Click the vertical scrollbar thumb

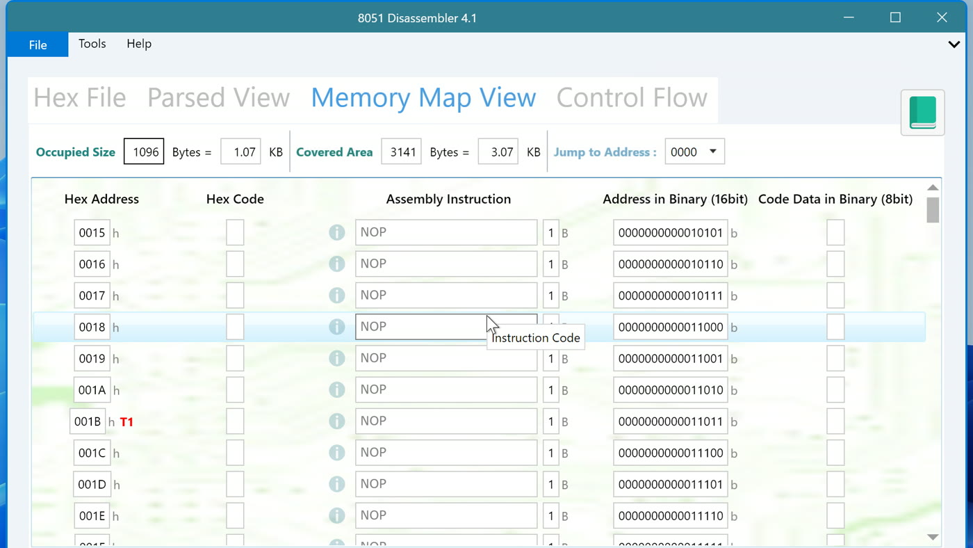pyautogui.click(x=933, y=210)
